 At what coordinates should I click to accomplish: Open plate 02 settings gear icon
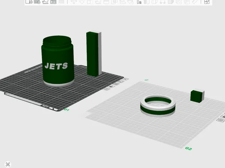(x=220, y=120)
